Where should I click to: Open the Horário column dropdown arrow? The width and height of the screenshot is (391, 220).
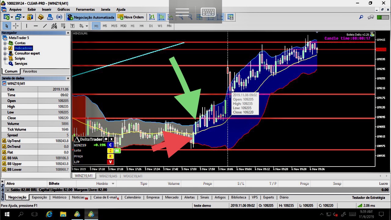[x=113, y=184]
